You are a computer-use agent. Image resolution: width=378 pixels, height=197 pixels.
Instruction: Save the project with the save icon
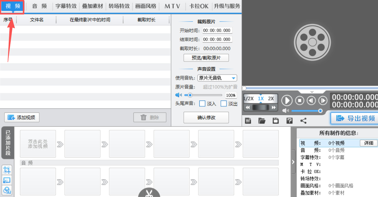pyautogui.click(x=275, y=121)
